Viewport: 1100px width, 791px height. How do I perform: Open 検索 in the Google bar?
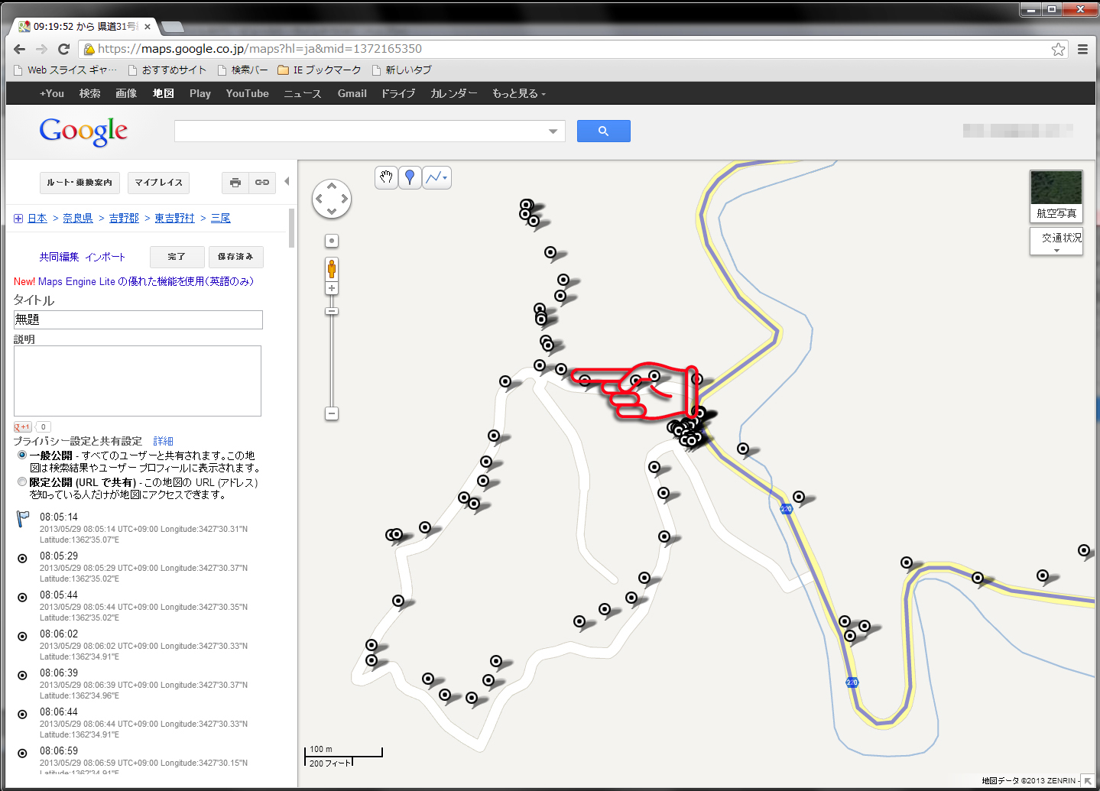click(89, 93)
